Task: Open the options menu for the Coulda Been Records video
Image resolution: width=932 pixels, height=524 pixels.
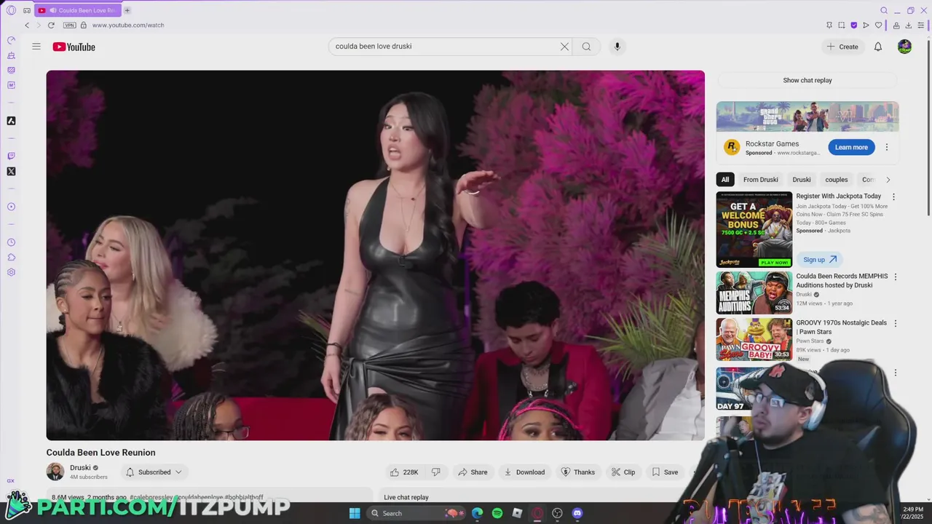Action: point(896,277)
